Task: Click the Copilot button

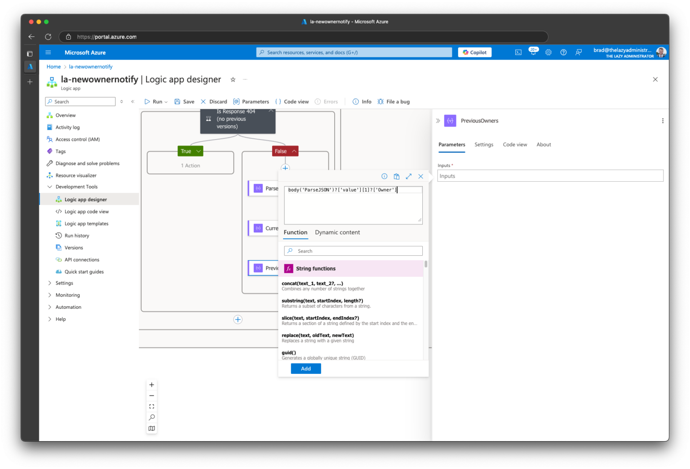Action: pyautogui.click(x=475, y=53)
